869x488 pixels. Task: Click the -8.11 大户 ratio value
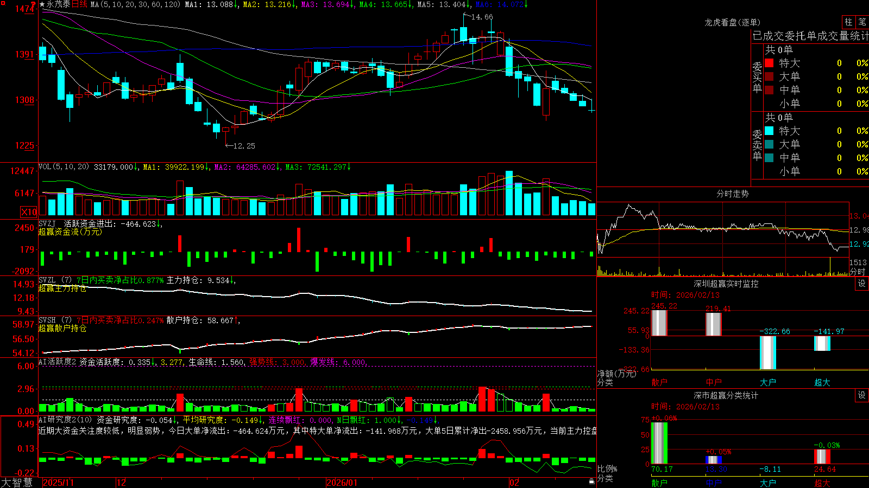(770, 470)
